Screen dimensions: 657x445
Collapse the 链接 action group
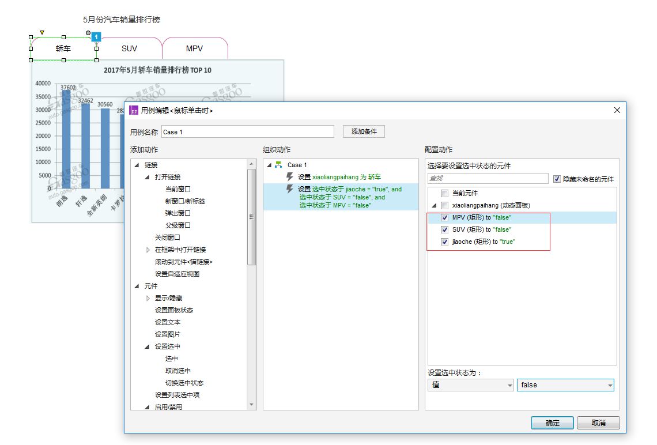[137, 165]
